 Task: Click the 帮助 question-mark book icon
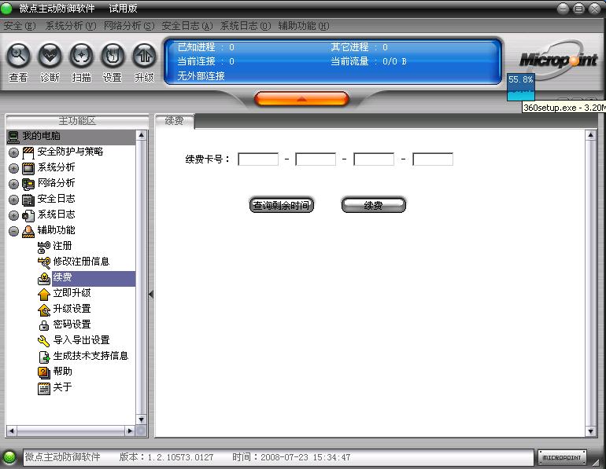click(44, 372)
